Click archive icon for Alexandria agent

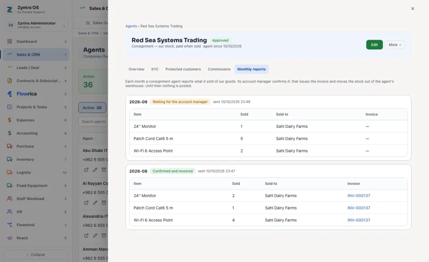point(104,235)
